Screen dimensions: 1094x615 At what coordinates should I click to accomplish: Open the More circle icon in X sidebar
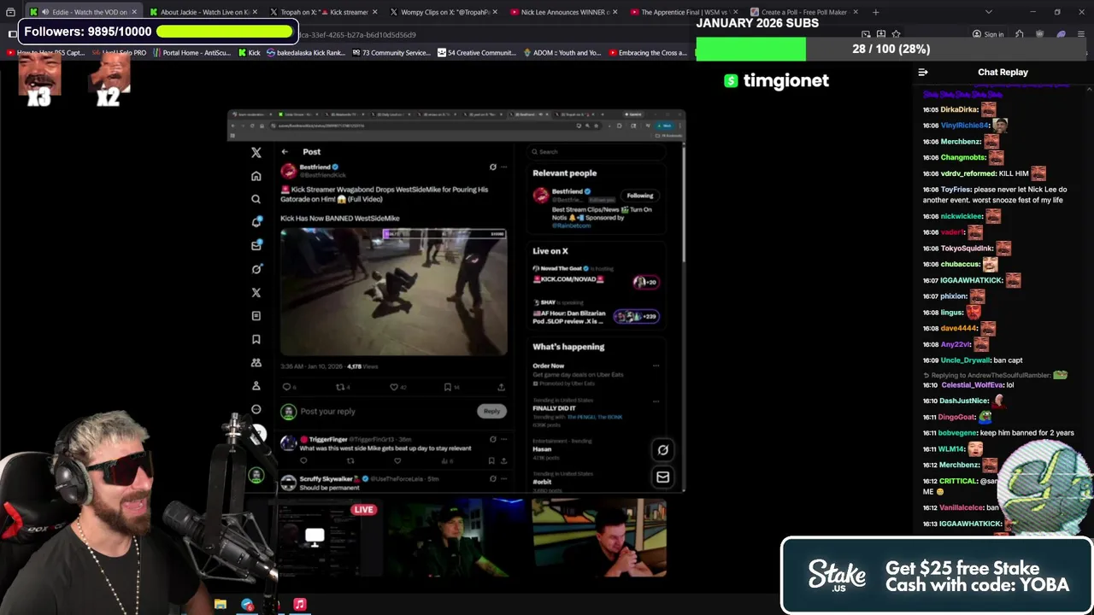click(x=256, y=410)
